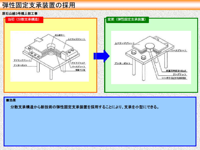Click アンカーボルト label in the 変更 diagram
200x150 pixels.
click(122, 63)
